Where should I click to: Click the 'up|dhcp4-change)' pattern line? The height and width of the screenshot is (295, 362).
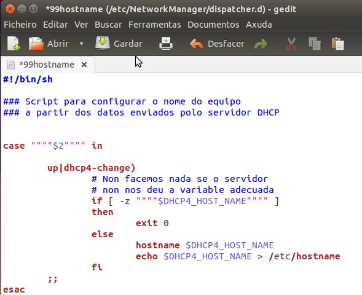[x=91, y=168]
